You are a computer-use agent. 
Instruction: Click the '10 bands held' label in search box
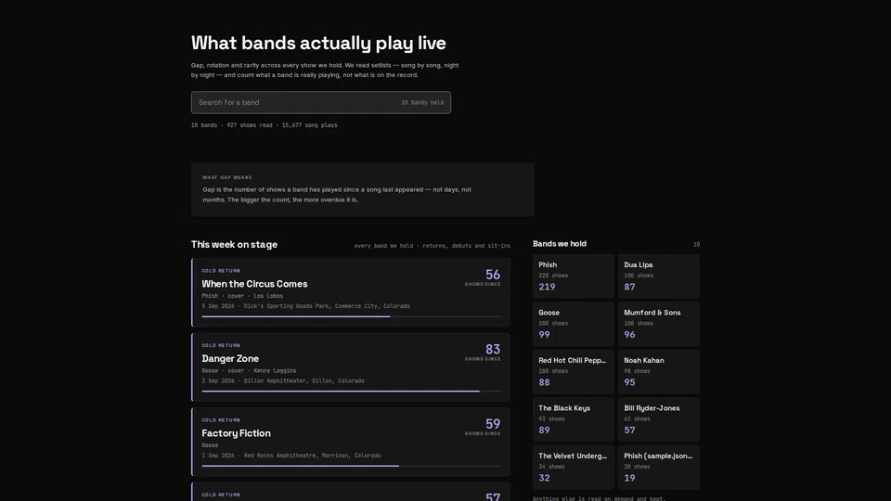click(422, 103)
